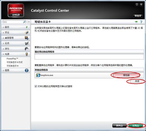Viewport: 146px width, 131px height.
Task: Click the 可切换显示卡 page heading
Action: click(x=43, y=22)
